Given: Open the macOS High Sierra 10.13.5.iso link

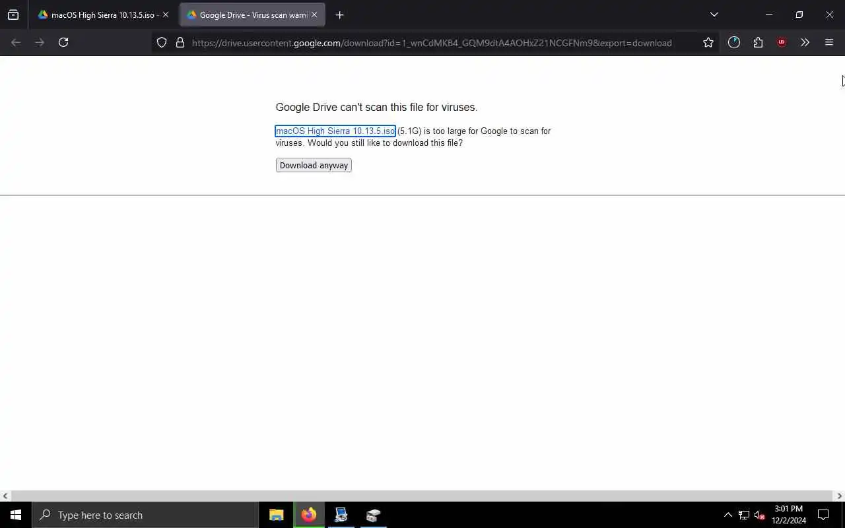Looking at the screenshot, I should point(335,131).
